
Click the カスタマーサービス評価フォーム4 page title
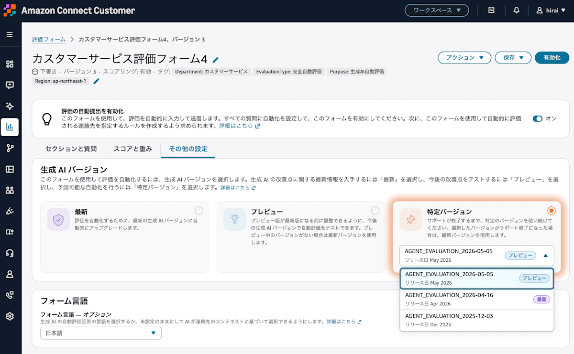pos(120,59)
